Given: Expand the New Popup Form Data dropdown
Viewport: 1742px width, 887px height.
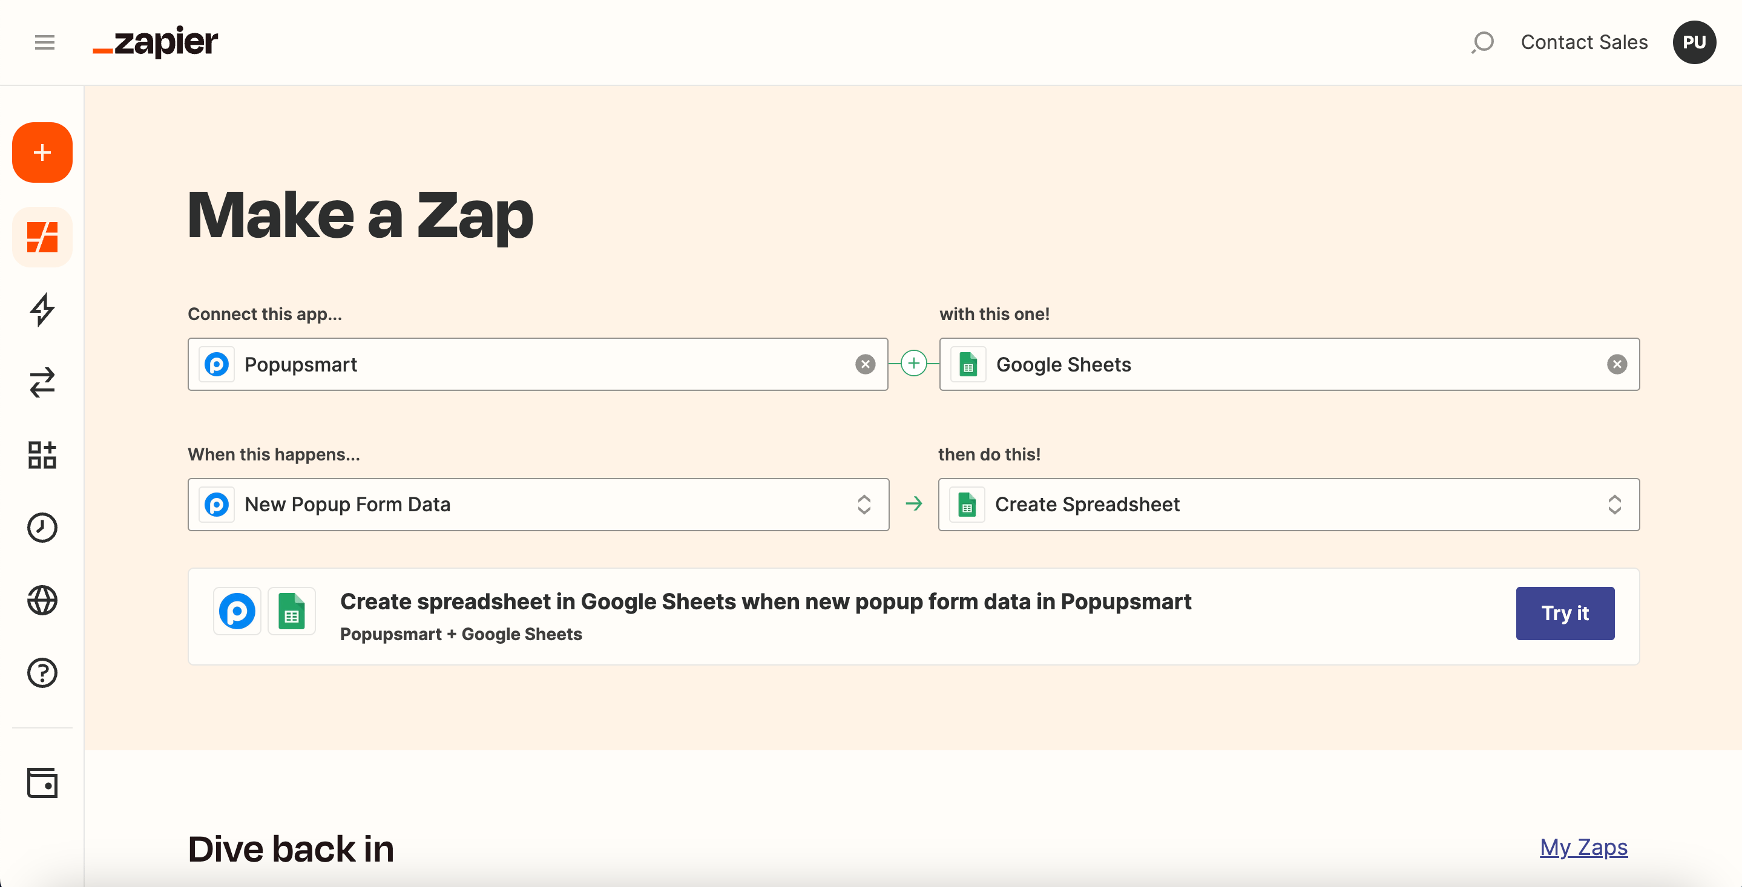Looking at the screenshot, I should (x=864, y=505).
